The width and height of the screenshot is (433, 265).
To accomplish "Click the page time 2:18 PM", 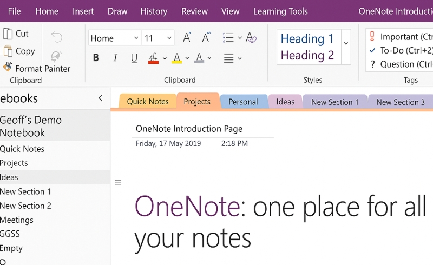I will 234,143.
